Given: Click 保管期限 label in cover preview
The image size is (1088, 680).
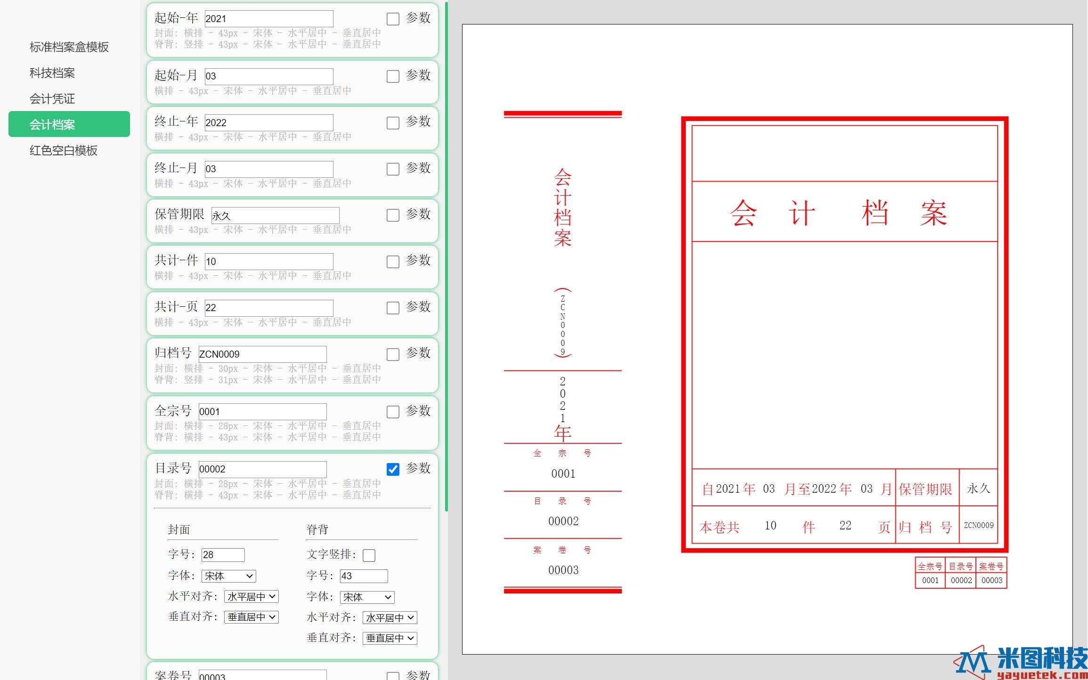Looking at the screenshot, I should click(926, 489).
